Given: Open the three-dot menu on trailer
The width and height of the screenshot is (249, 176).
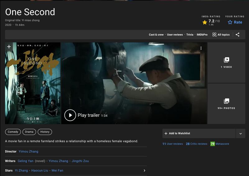Looking at the screenshot, I should pos(201,48).
